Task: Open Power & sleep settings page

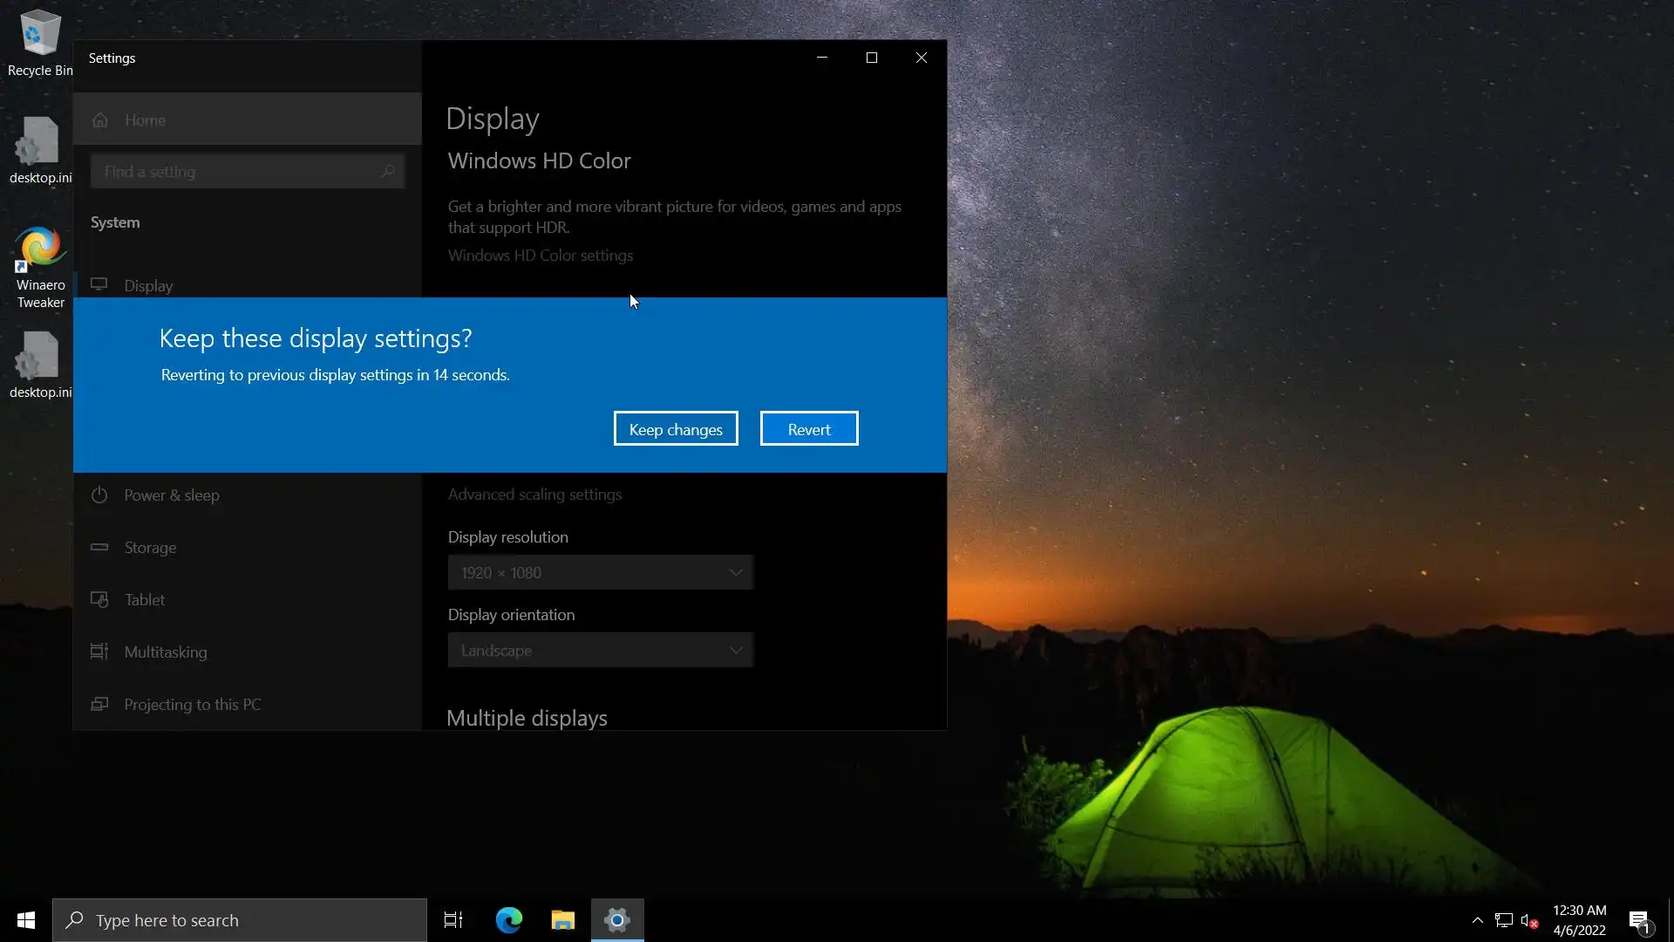Action: pos(171,495)
